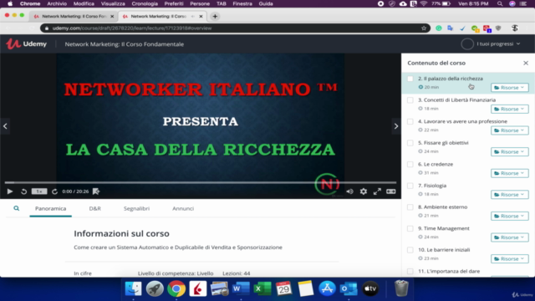The image size is (535, 301).
Task: Open the Cronologia menu in menu bar
Action: (145, 3)
